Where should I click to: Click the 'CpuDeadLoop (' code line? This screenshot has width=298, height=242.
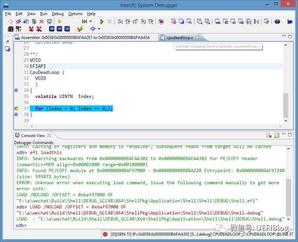click(x=47, y=72)
